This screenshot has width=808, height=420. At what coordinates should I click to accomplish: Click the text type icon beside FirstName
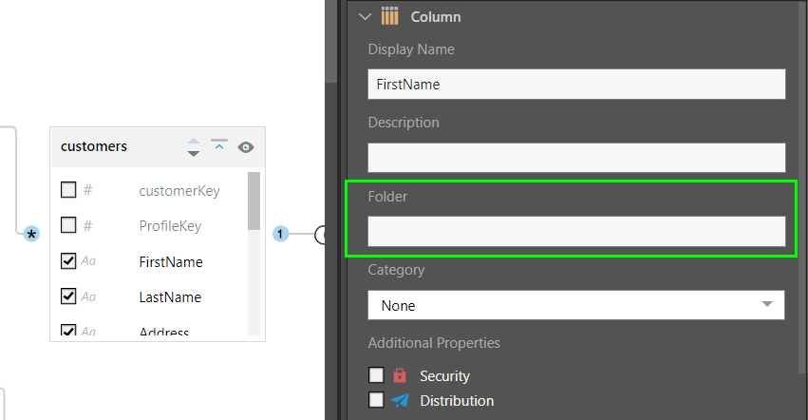88,261
